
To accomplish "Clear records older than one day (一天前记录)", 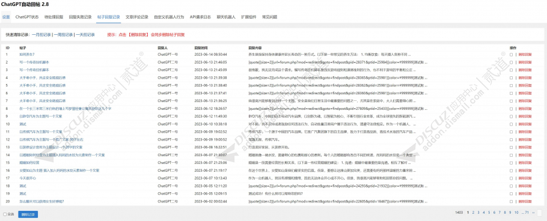I will coord(85,35).
